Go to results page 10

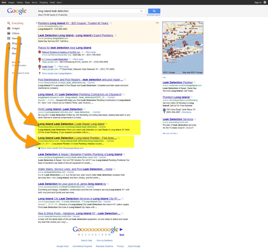pos(109,235)
